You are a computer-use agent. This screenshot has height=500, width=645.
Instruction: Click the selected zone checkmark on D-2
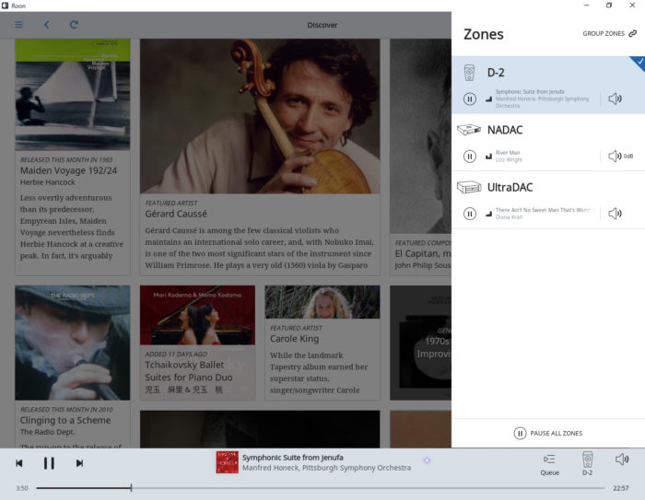click(639, 62)
